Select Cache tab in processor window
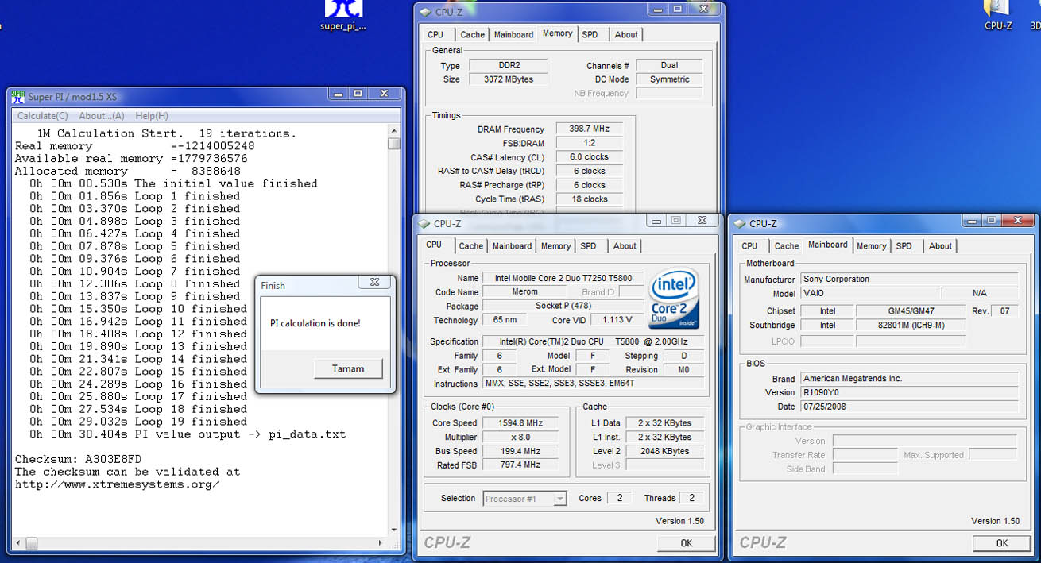Viewport: 1041px width, 563px height. coord(470,246)
